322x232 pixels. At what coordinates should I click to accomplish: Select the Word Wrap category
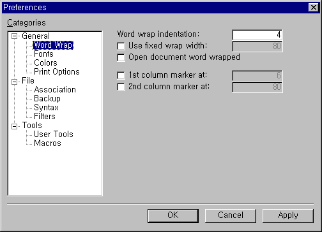53,45
